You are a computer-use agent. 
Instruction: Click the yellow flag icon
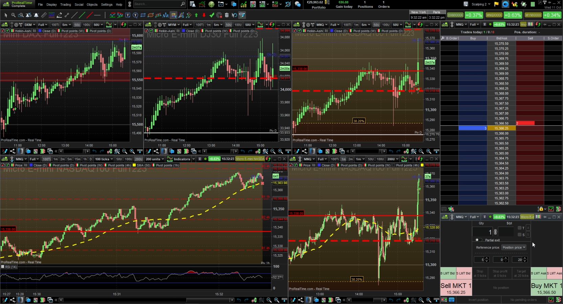point(496,4)
